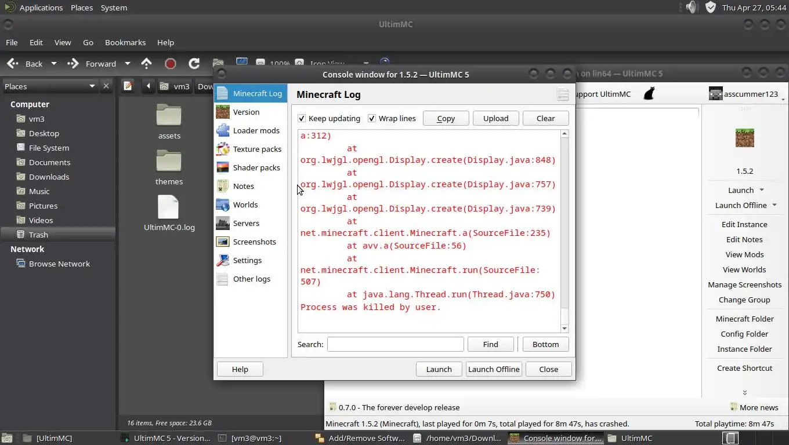Open instance Settings page

[251, 260]
